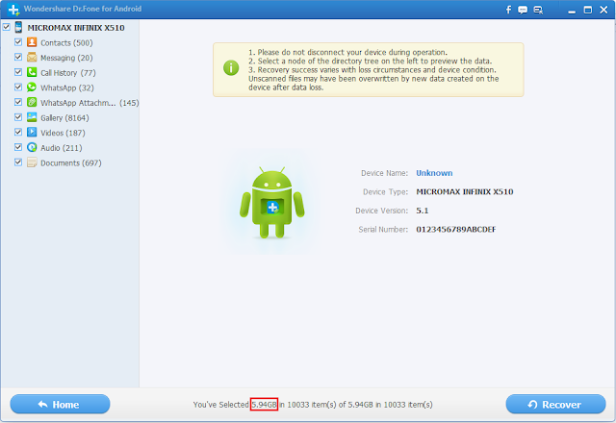The image size is (616, 423).
Task: Uncheck the WhatsApp Attachments checkbox
Action: click(x=18, y=102)
